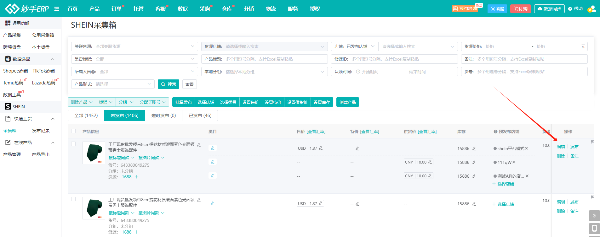Edit stock 15886 pencil for shein平台模式 row
The image size is (600, 237).
pos(474,148)
